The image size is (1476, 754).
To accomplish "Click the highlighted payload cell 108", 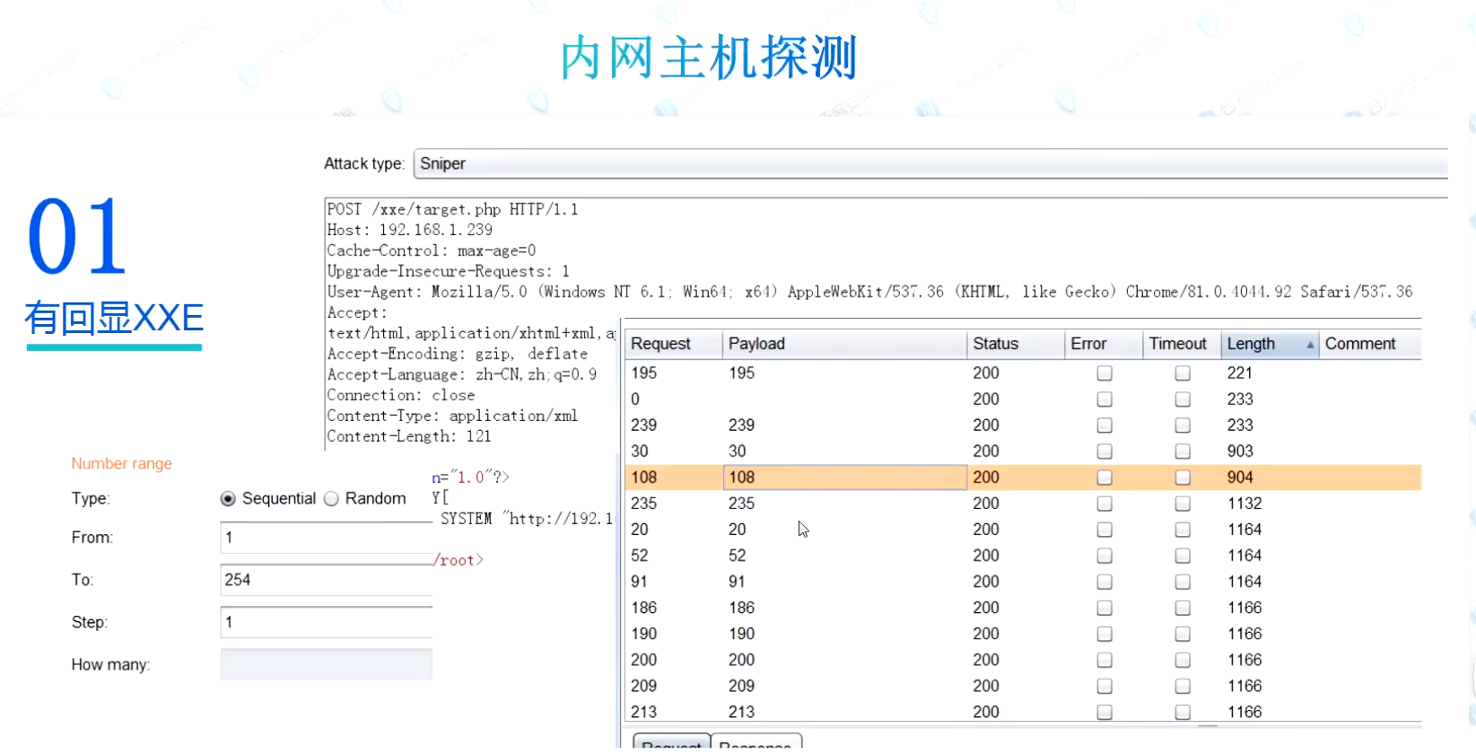I will tap(844, 478).
